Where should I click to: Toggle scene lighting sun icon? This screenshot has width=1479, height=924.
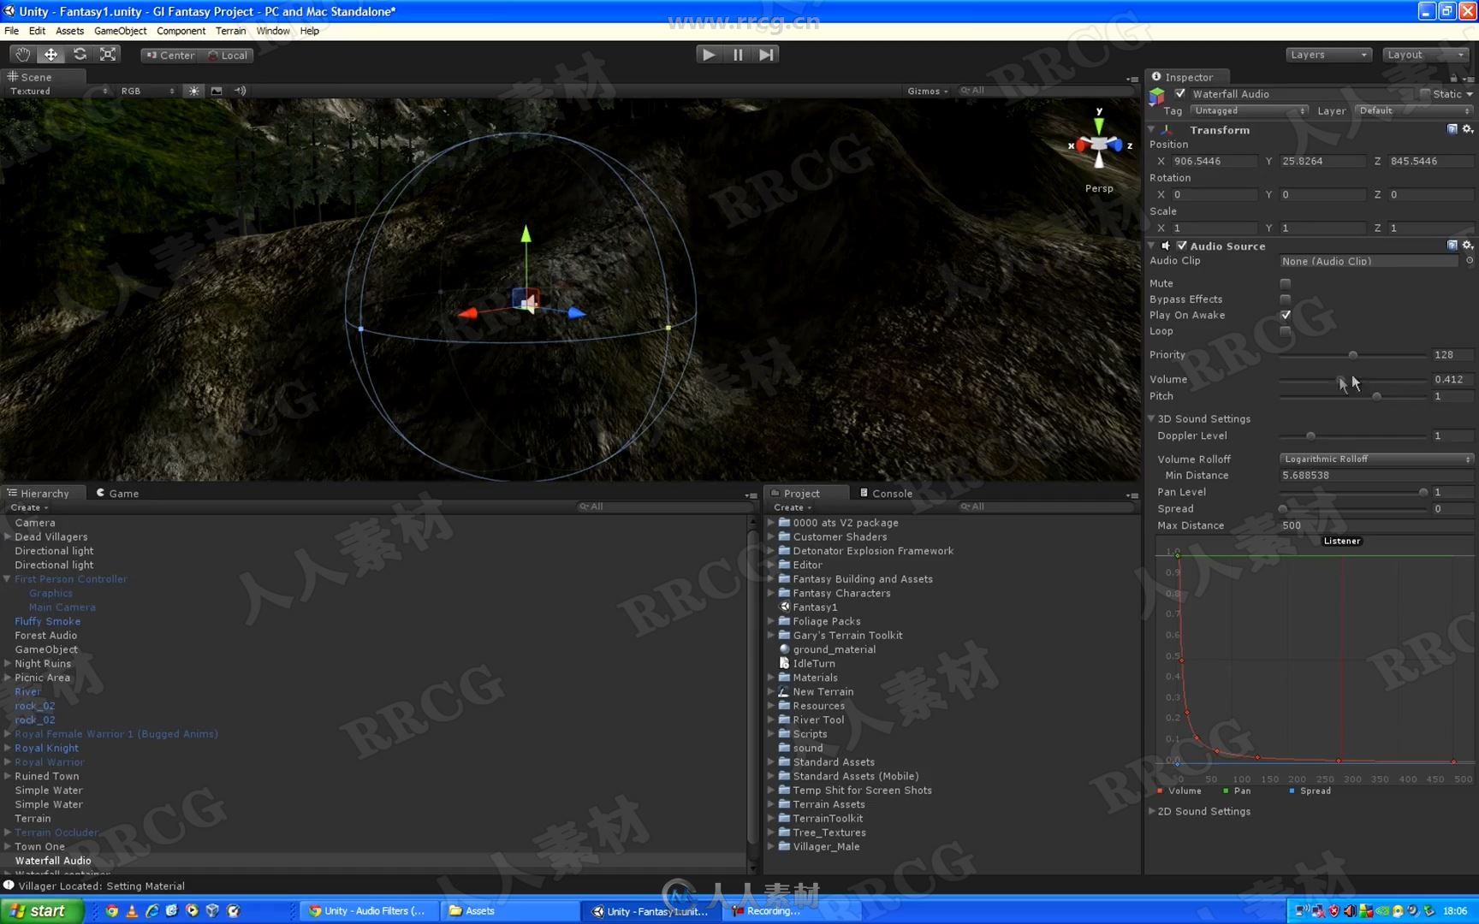coord(194,91)
